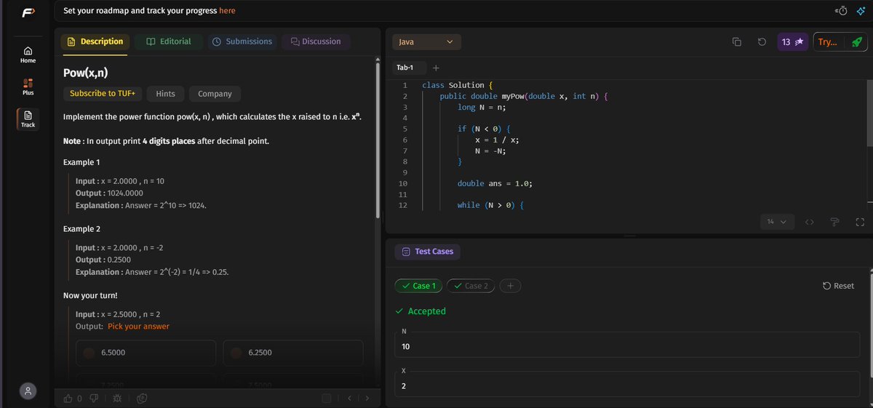873x408 pixels.
Task: Open the Java language dropdown
Action: [426, 42]
